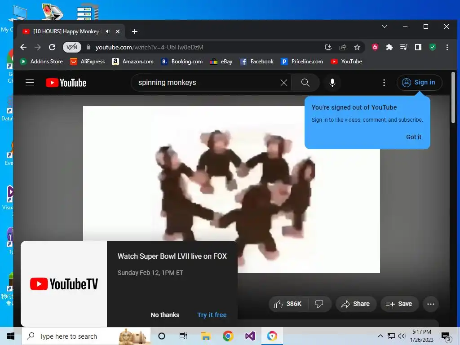Open YouTube settings three-dot menu
Image resolution: width=460 pixels, height=345 pixels.
(x=384, y=83)
